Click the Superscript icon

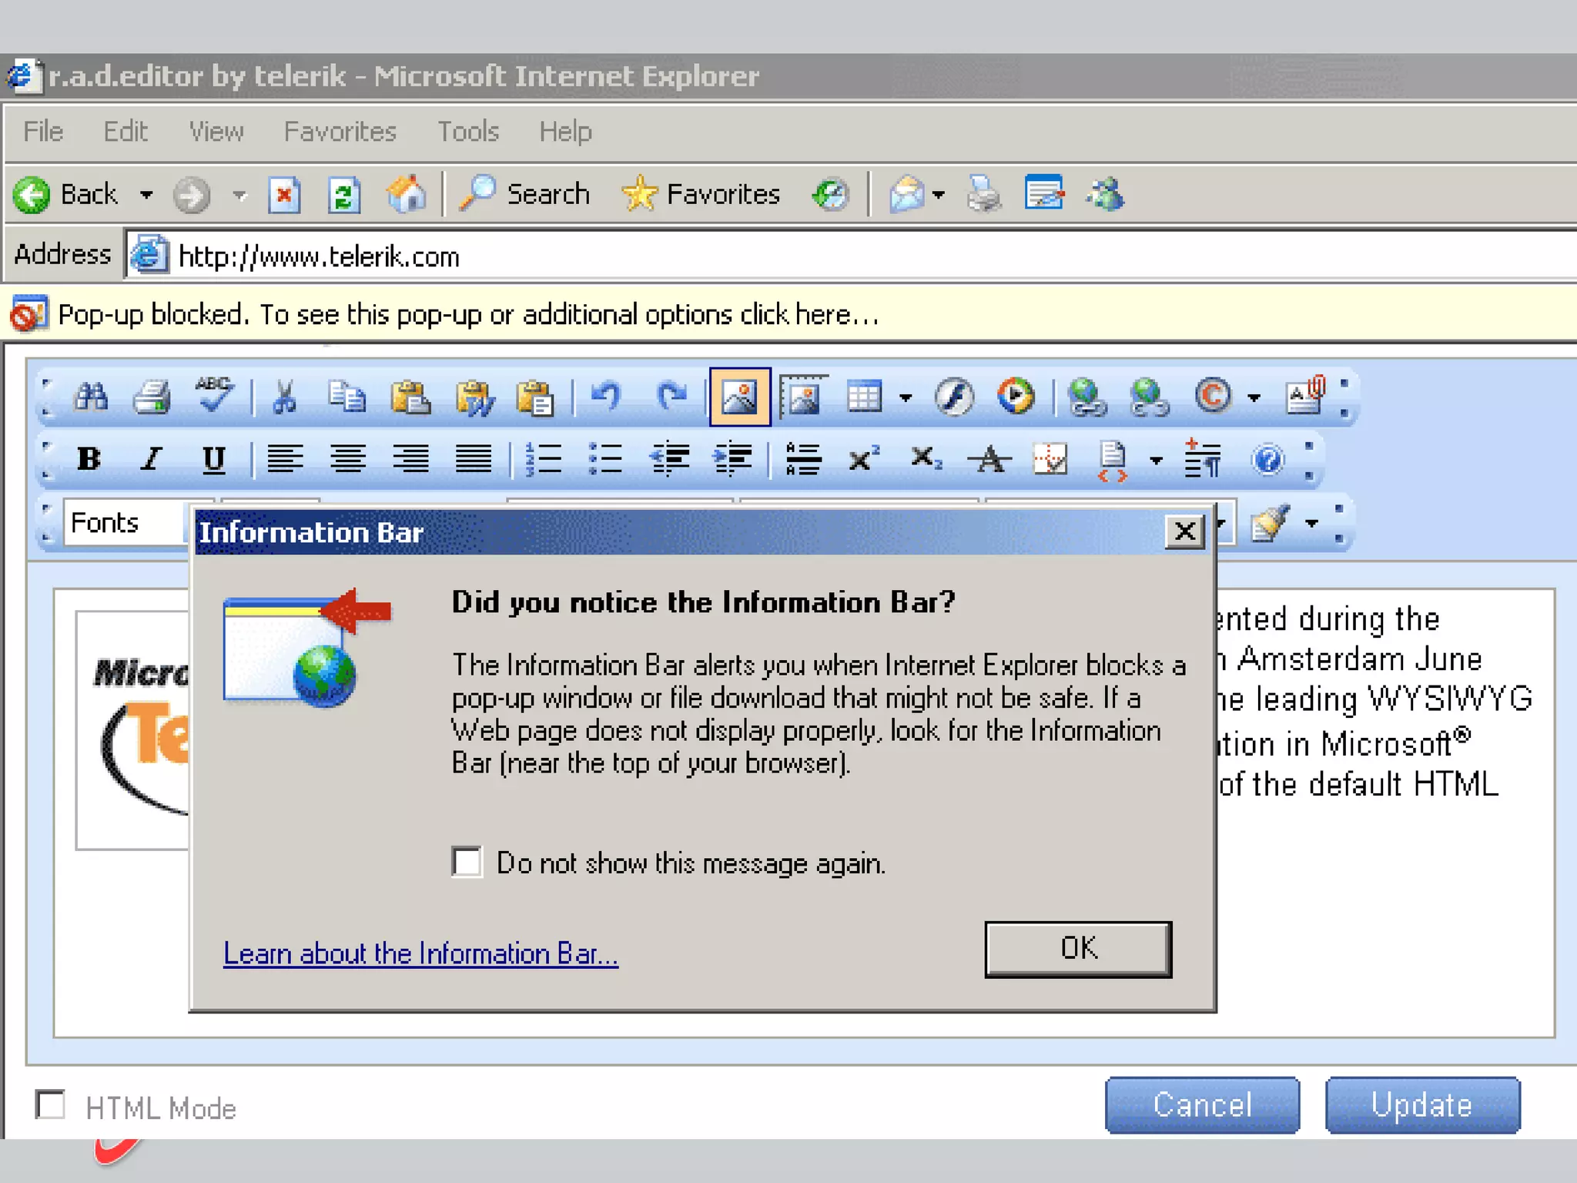(864, 459)
